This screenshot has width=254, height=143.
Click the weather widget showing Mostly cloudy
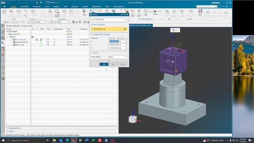point(213,140)
